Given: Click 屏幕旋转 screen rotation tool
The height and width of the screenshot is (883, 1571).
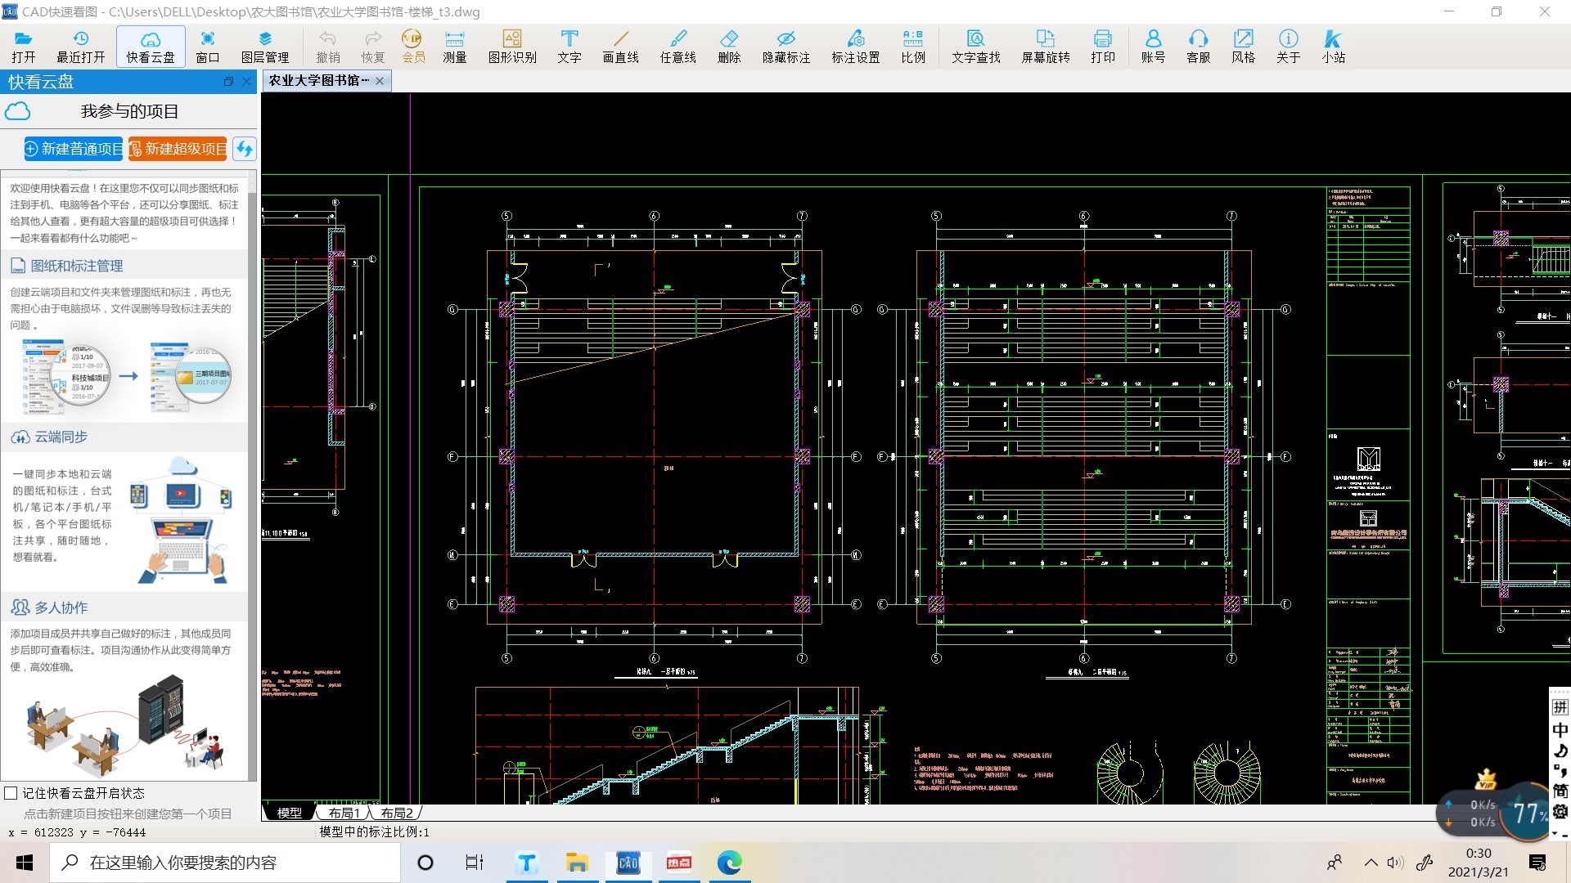Looking at the screenshot, I should [x=1046, y=47].
